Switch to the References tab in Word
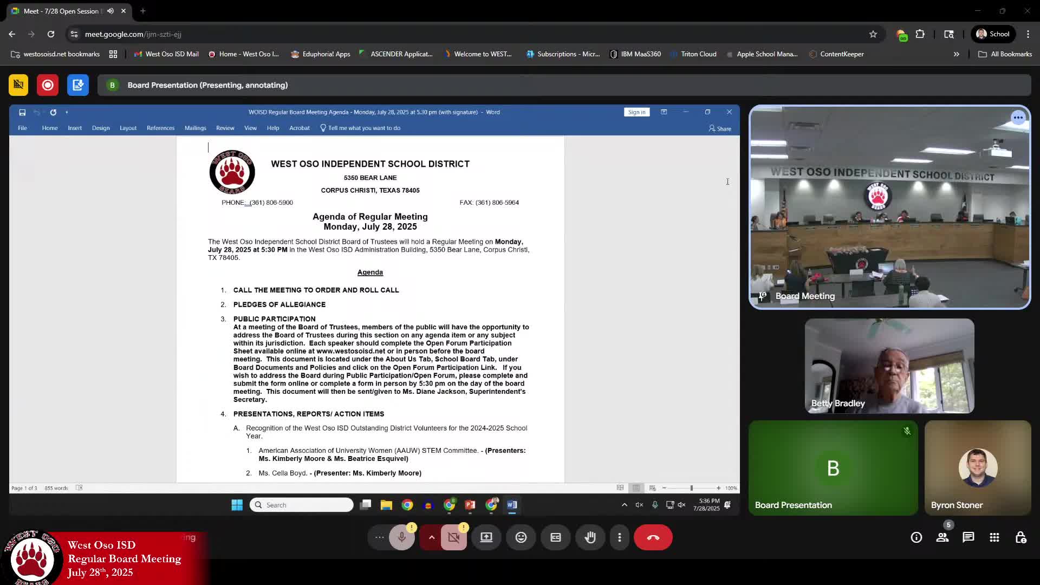Screen dimensions: 1040x585 (x=160, y=128)
